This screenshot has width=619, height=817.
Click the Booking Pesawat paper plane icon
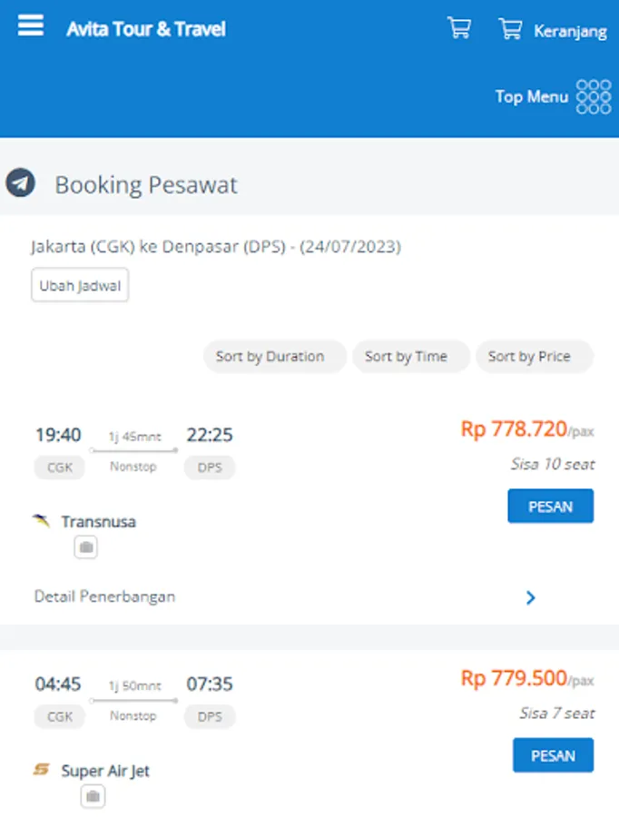click(x=20, y=183)
